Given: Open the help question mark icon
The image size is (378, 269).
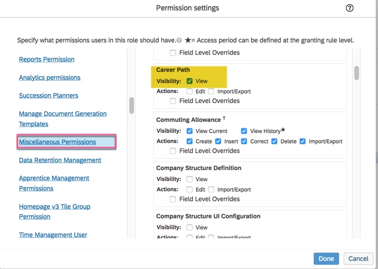Looking at the screenshot, I should point(350,8).
